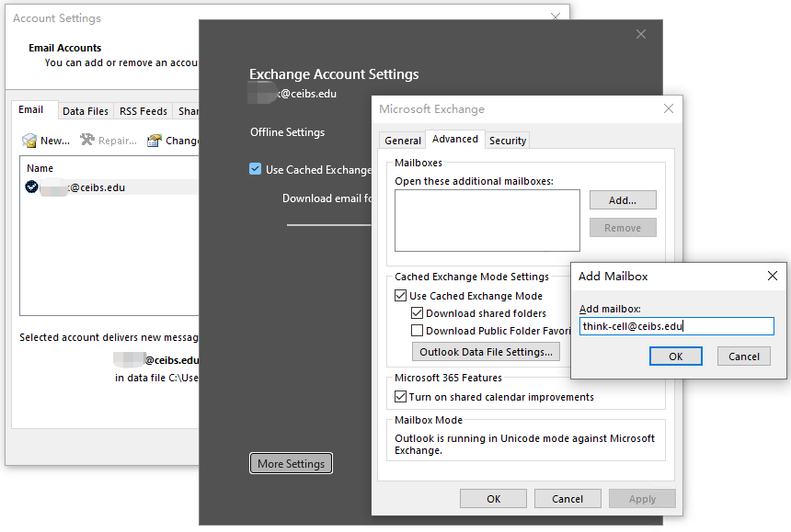Disable shared calendar improvements checkbox
This screenshot has width=791, height=532.
[x=401, y=397]
